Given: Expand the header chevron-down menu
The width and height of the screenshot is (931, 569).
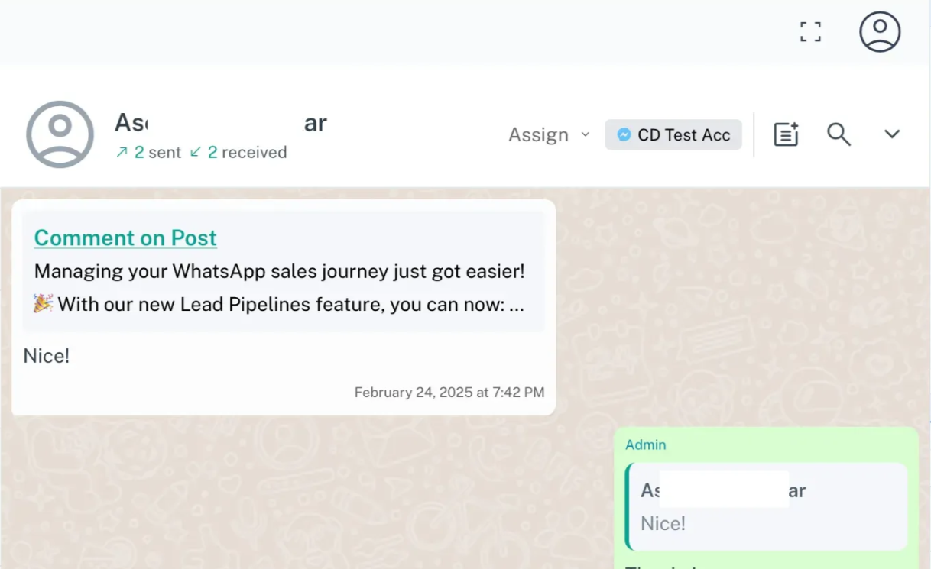Looking at the screenshot, I should pyautogui.click(x=892, y=134).
